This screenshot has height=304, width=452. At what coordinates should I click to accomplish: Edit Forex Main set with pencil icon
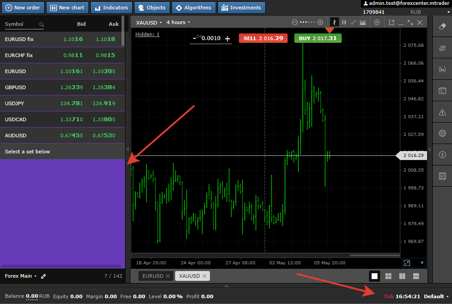[43, 276]
